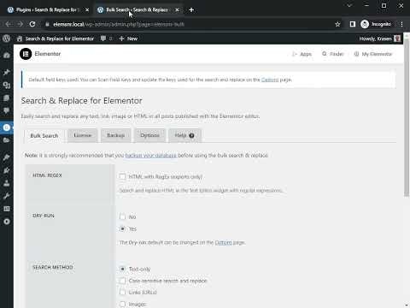The image size is (410, 308).
Task: Open the Users icon in the sidebar
Action: point(7,183)
